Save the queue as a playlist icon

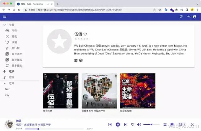172,124
